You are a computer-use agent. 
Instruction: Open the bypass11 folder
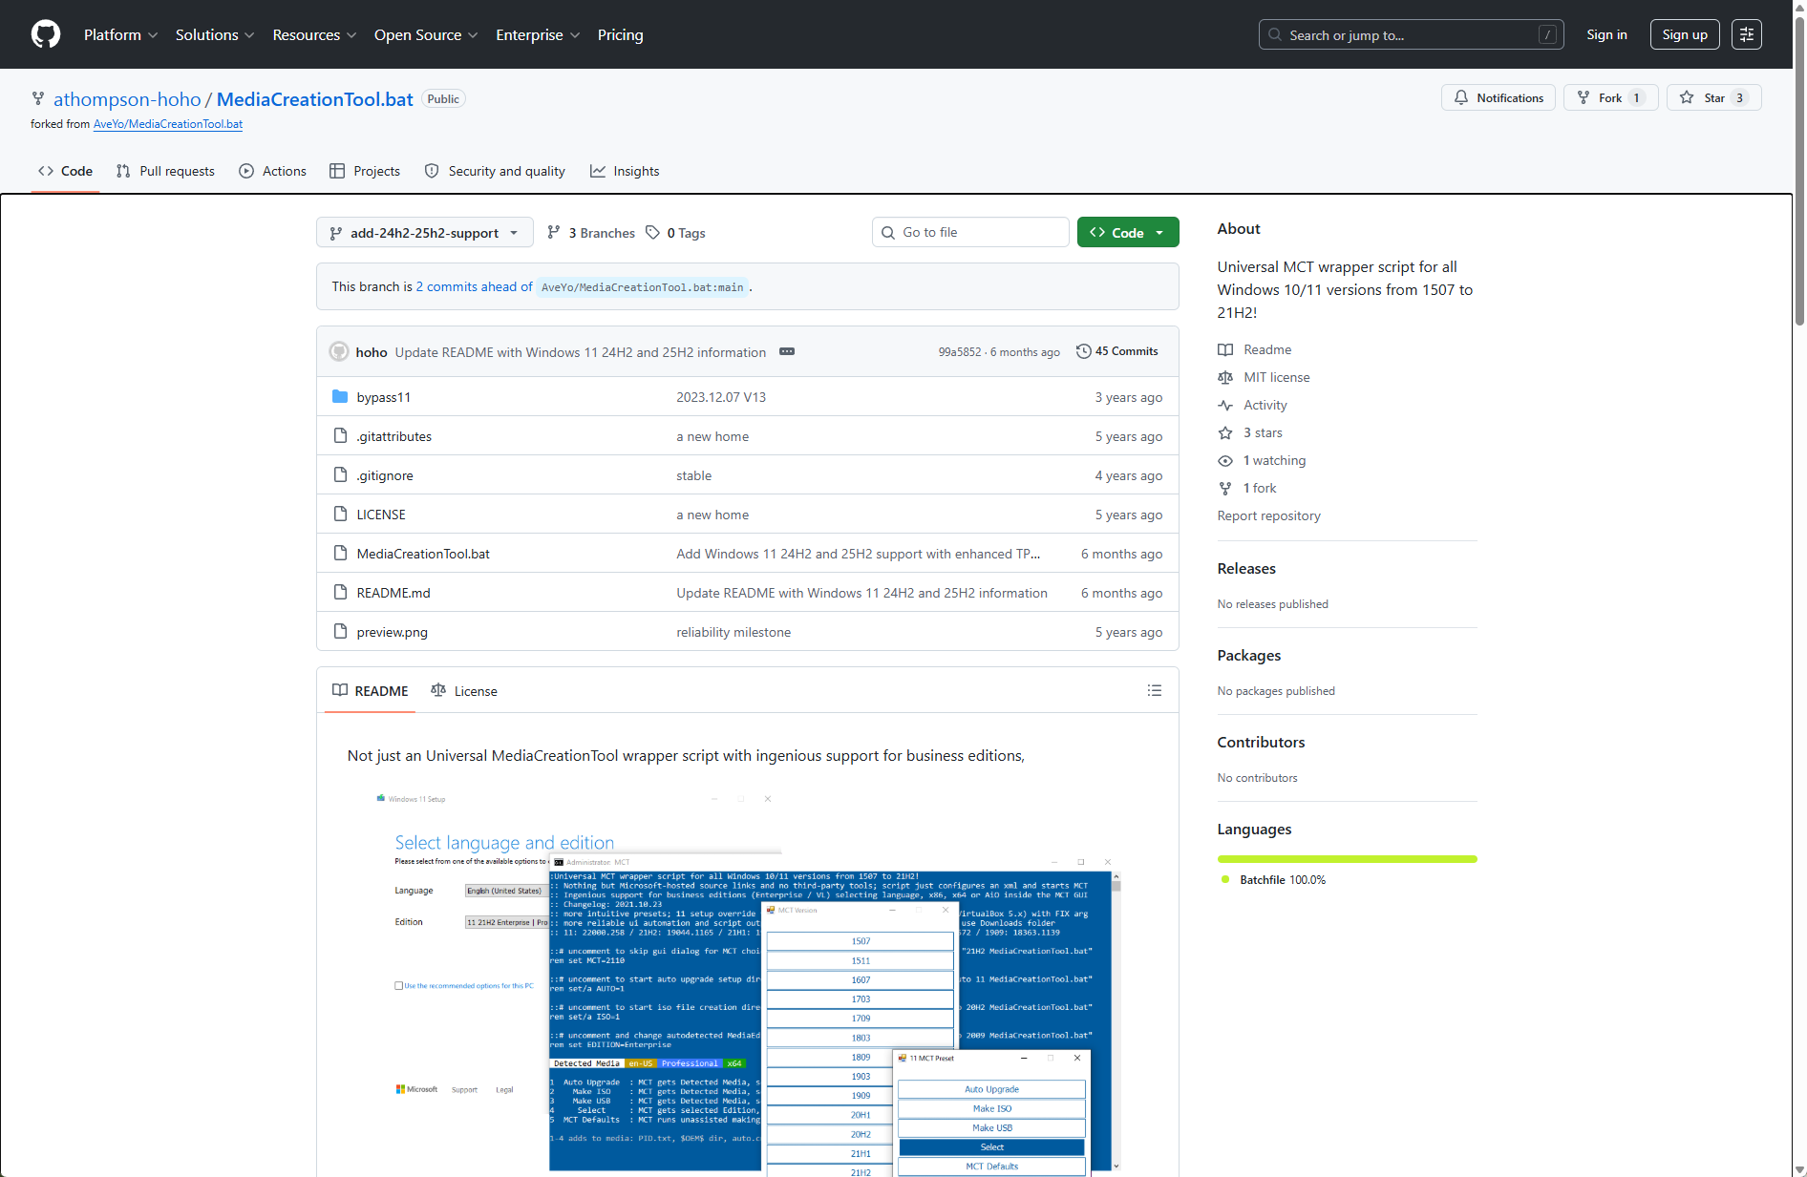[x=384, y=397]
